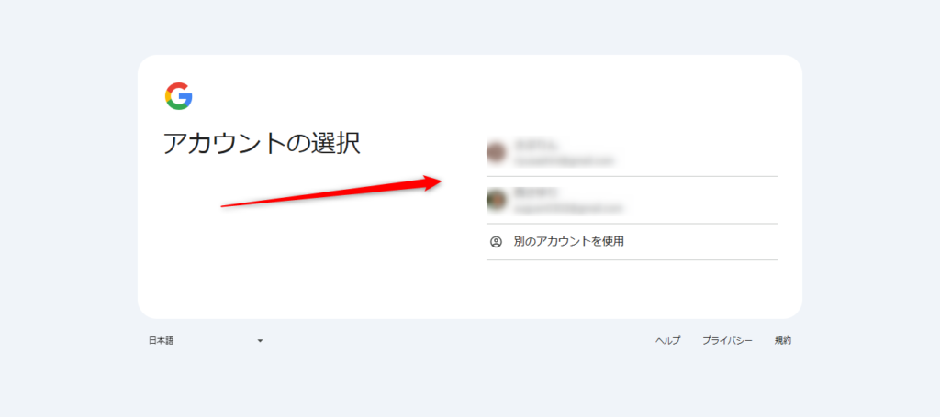Image resolution: width=940 pixels, height=417 pixels.
Task: Select the first account's blurred email address
Action: tap(565, 160)
